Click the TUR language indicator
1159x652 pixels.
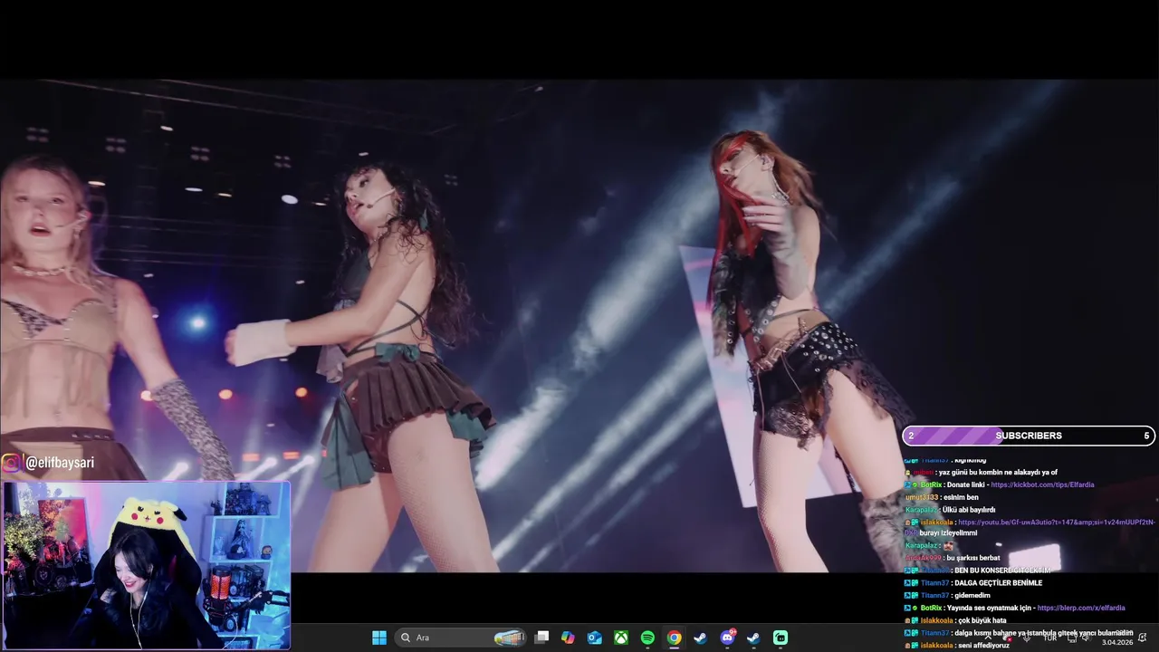1050,638
